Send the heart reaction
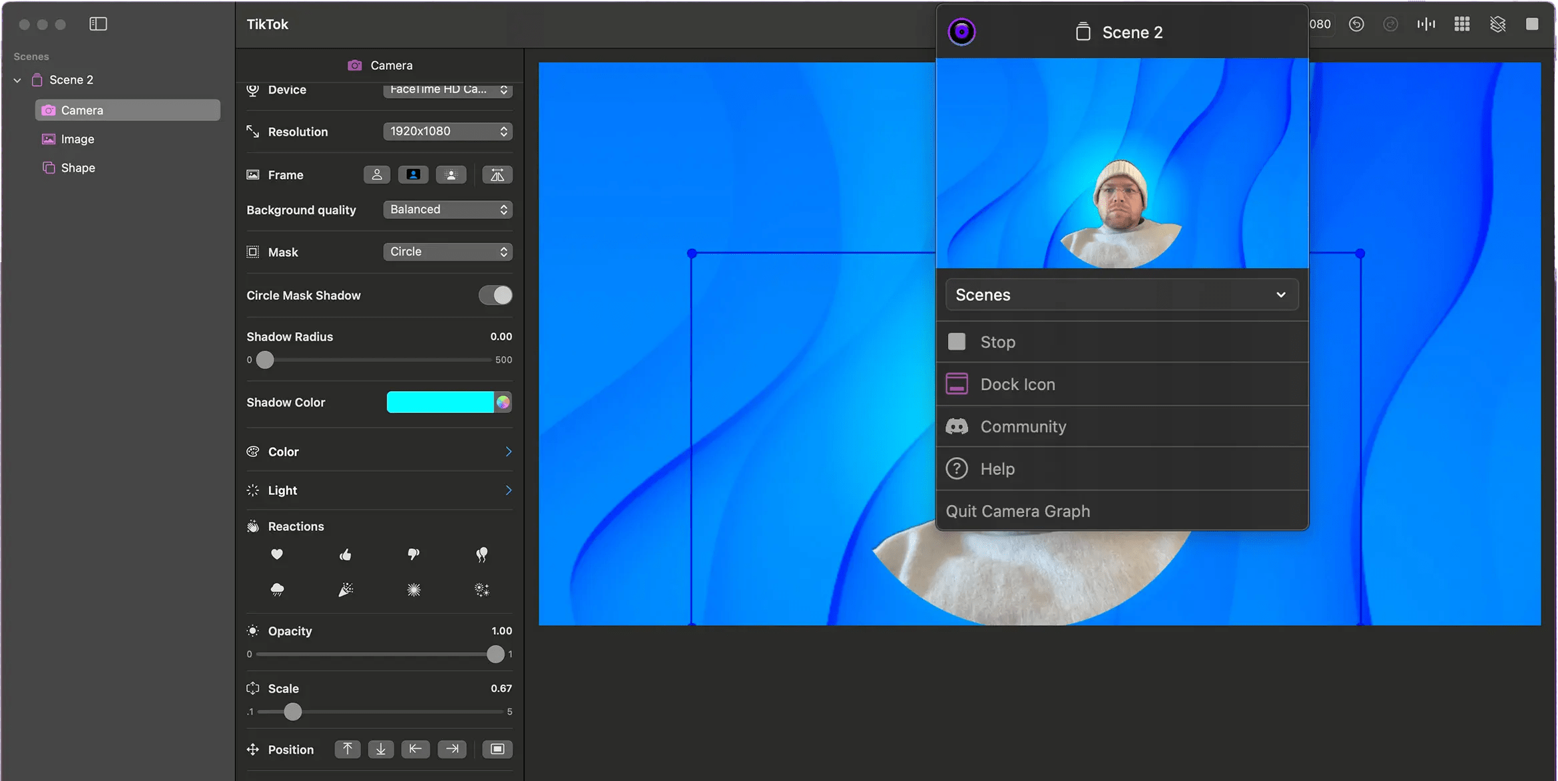This screenshot has width=1558, height=781. click(x=277, y=554)
